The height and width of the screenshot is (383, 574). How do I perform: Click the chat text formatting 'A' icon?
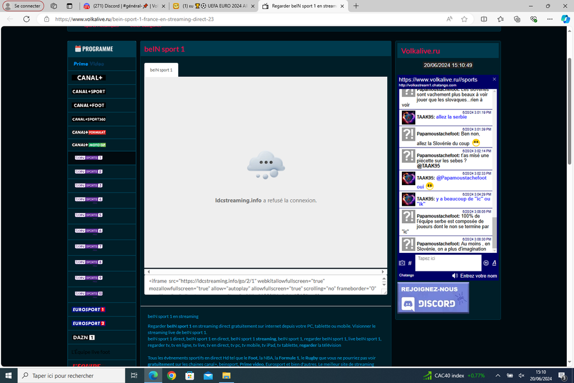coord(494,263)
